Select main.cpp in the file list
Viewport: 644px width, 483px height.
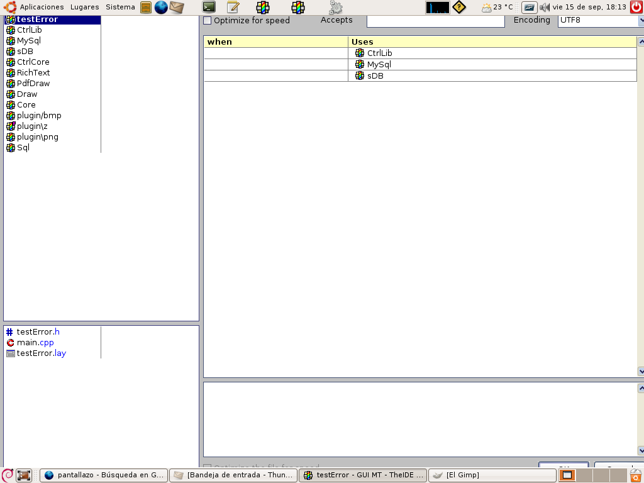35,343
